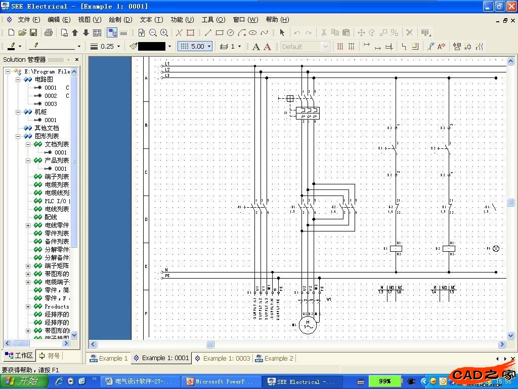Viewport: 518px width, 389px height.
Task: Click the Print icon in toolbar
Action: click(49, 32)
